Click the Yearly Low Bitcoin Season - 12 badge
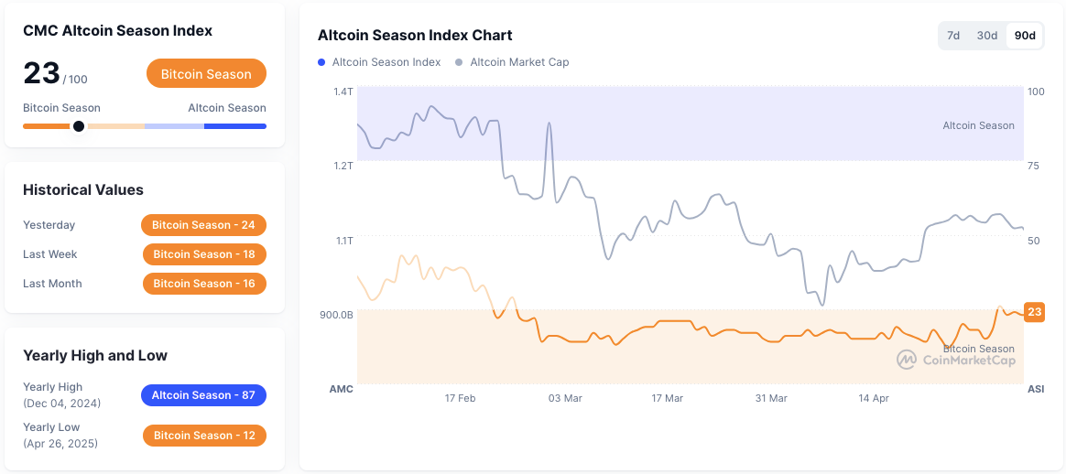 pos(203,436)
